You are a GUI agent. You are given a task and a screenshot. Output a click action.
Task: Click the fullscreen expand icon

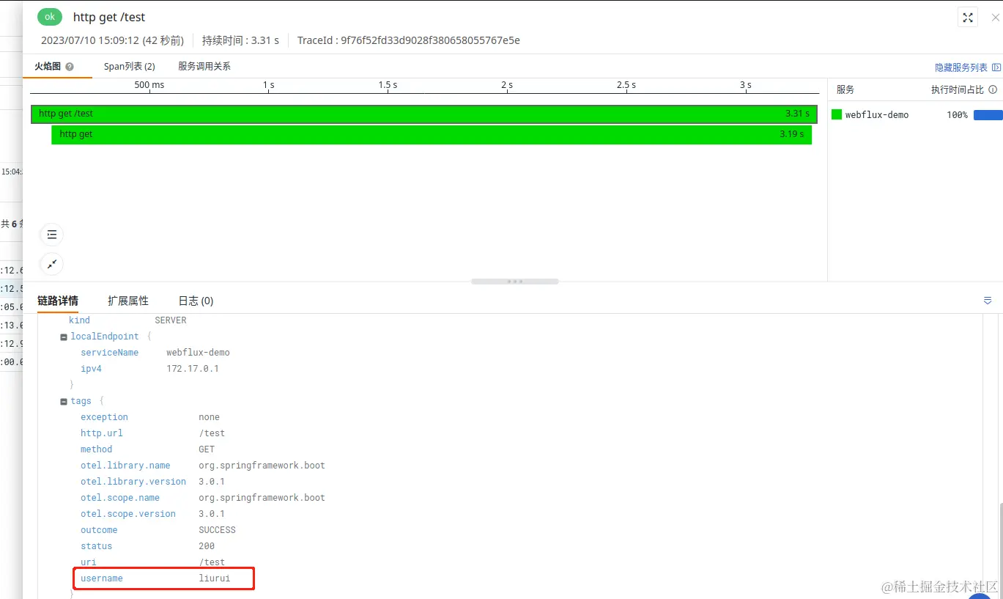coord(967,18)
